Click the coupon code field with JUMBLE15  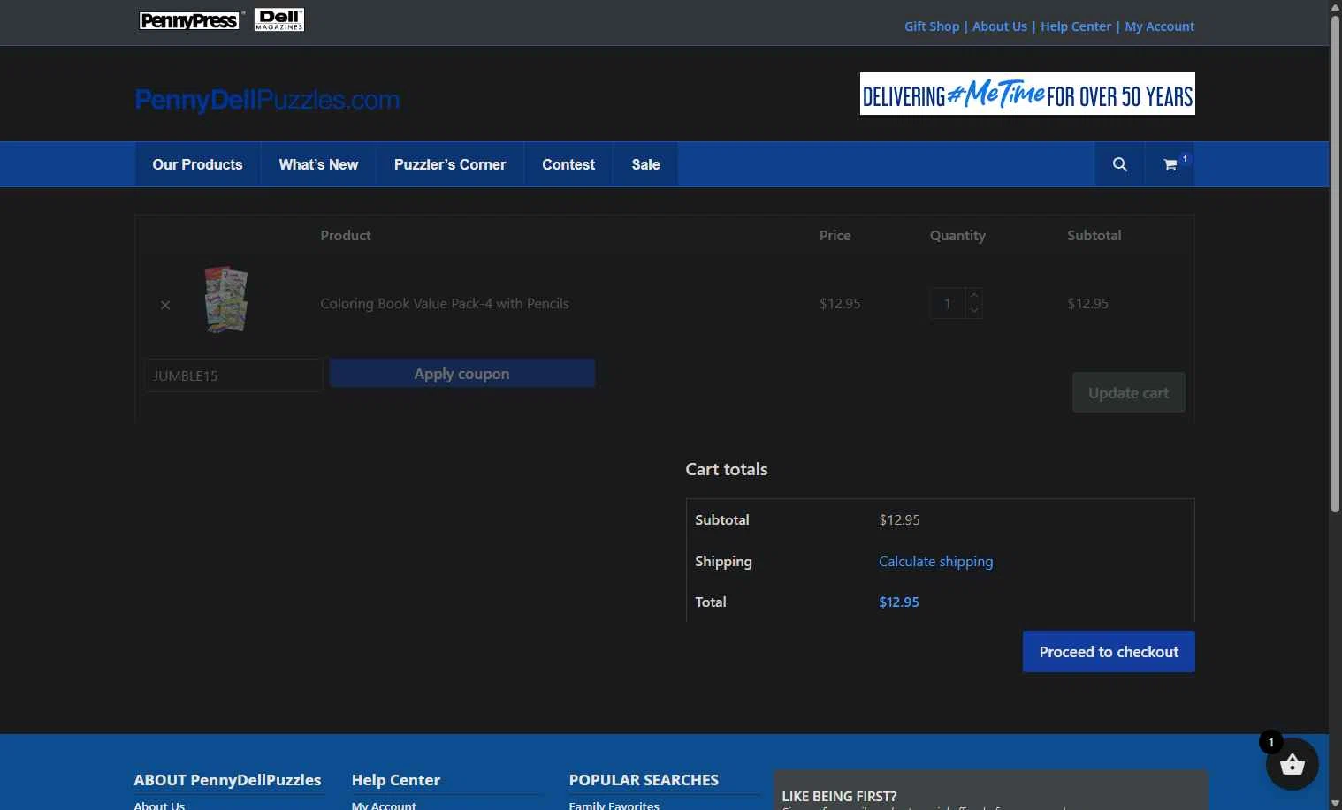tap(233, 375)
